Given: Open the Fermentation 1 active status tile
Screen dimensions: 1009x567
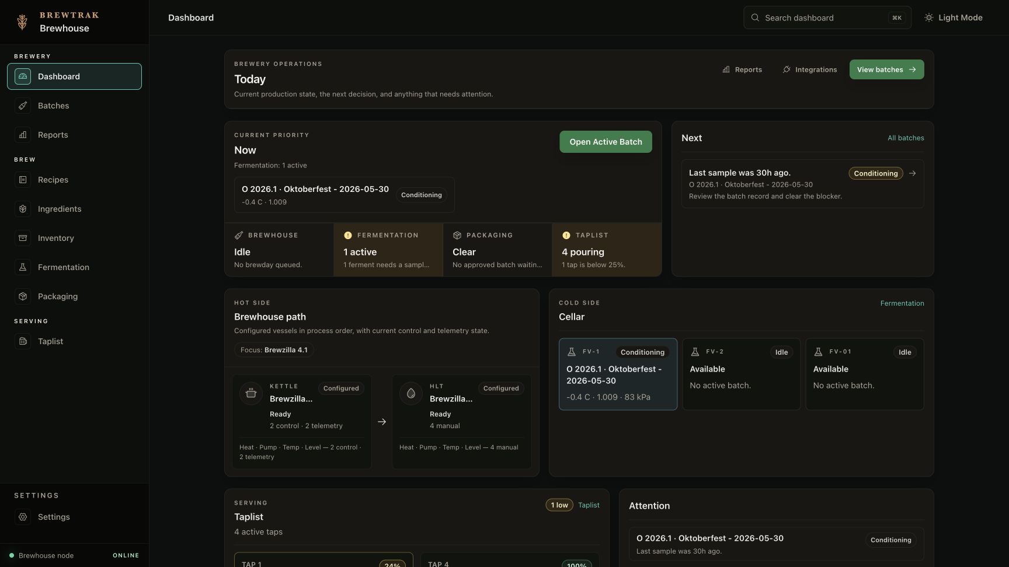Looking at the screenshot, I should (388, 250).
